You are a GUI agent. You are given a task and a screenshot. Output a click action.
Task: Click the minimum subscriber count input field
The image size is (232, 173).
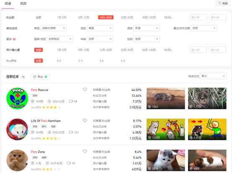coord(198,18)
